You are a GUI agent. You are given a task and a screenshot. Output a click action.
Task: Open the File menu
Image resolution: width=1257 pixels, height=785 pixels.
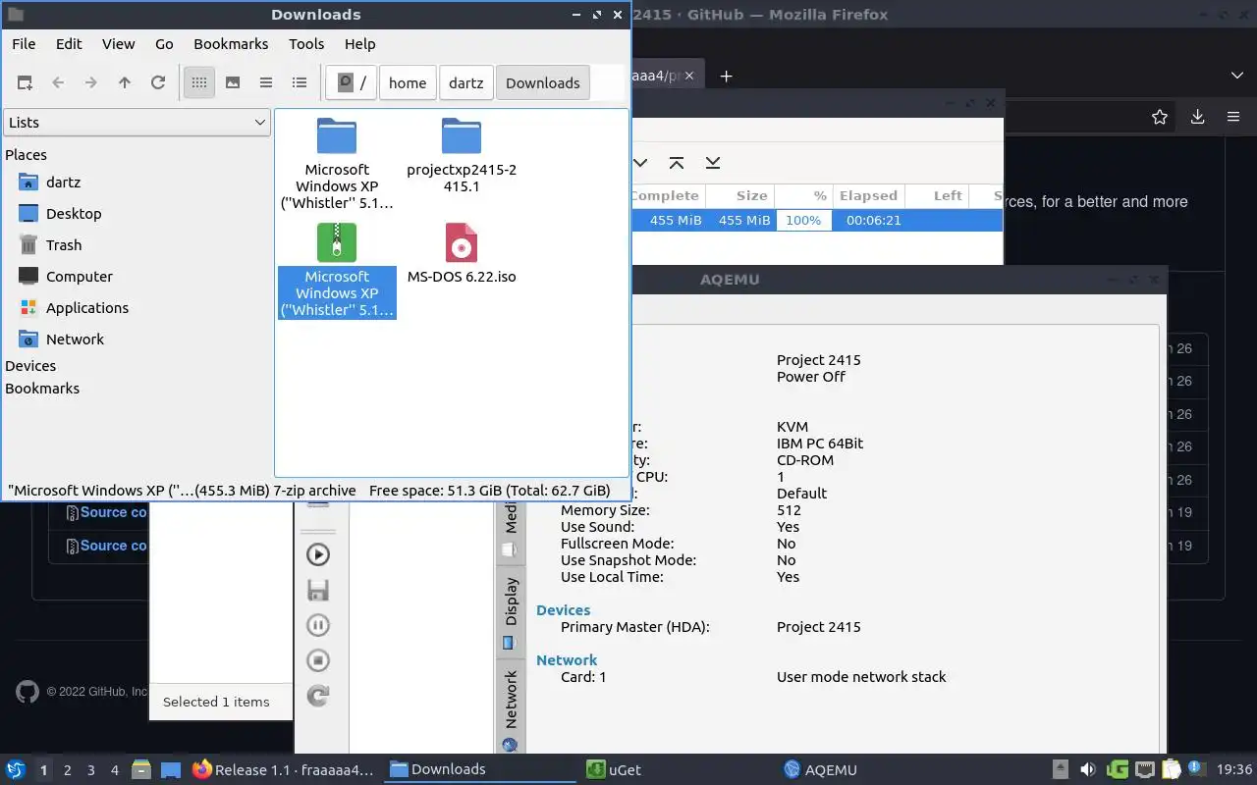[24, 44]
